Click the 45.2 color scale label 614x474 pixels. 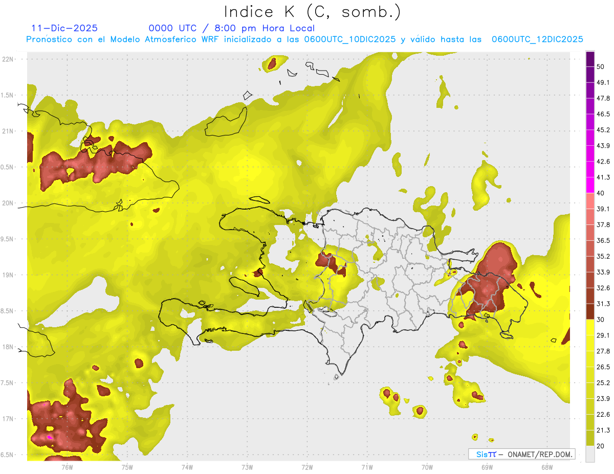(x=603, y=130)
